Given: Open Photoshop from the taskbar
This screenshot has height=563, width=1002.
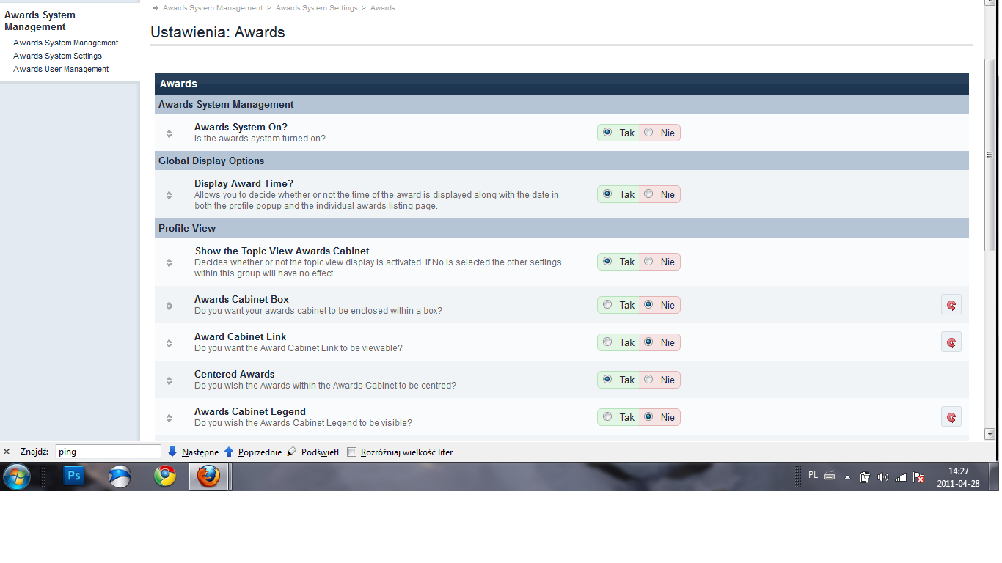Looking at the screenshot, I should (73, 476).
